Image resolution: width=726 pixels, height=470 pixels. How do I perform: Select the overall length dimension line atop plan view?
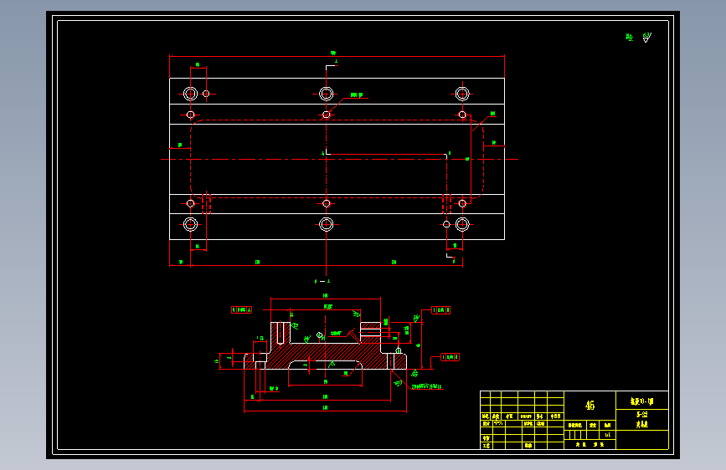[337, 56]
